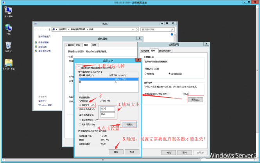Click the 设置(S) button

129,124
